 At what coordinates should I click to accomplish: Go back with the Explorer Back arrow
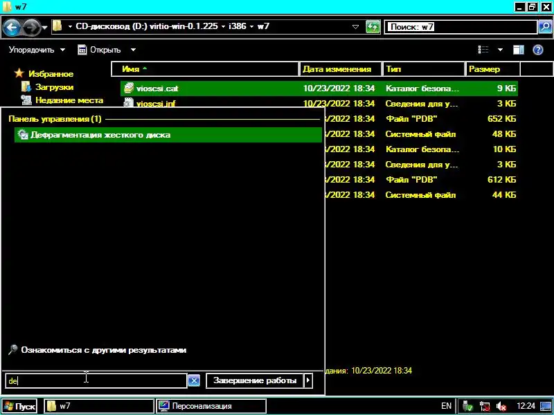12,27
